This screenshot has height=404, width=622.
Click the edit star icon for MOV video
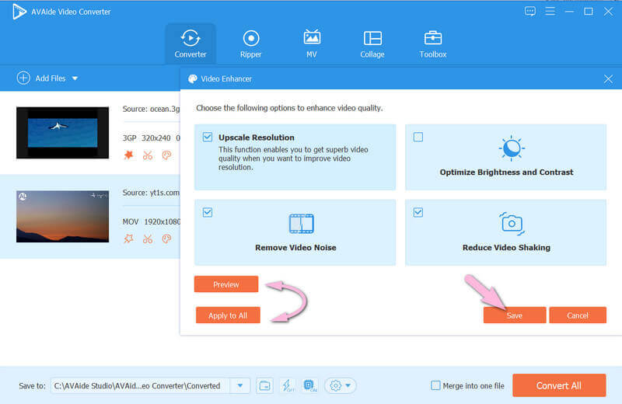coord(128,239)
